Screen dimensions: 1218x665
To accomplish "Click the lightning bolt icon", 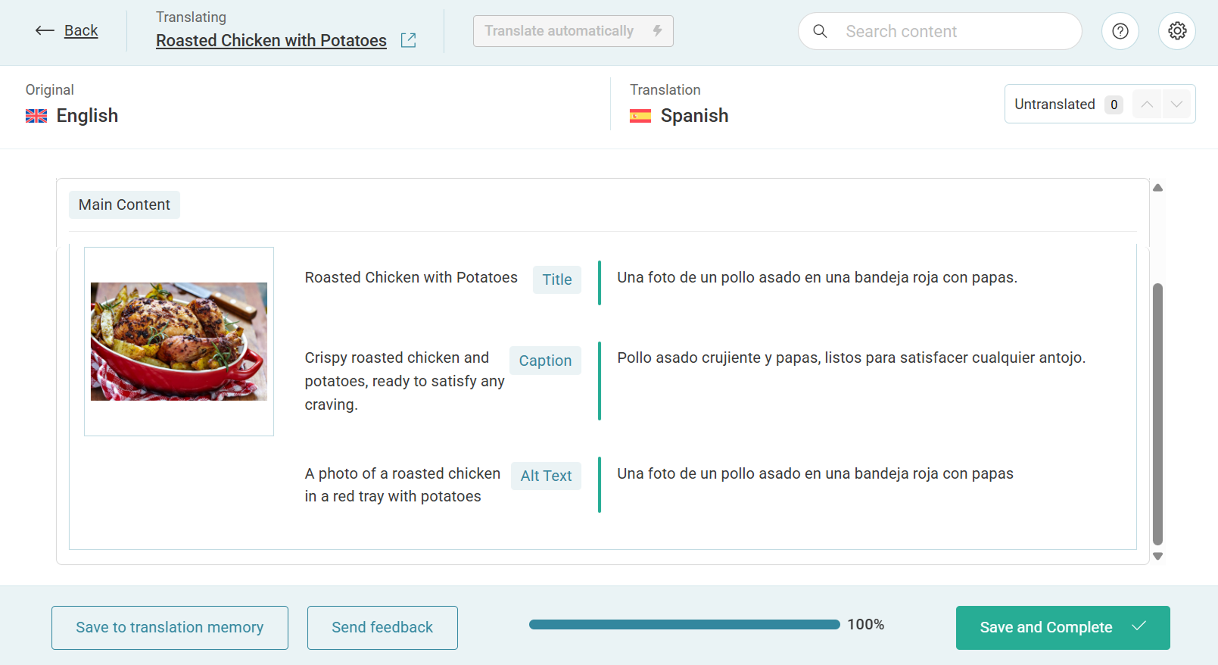I will pos(657,31).
